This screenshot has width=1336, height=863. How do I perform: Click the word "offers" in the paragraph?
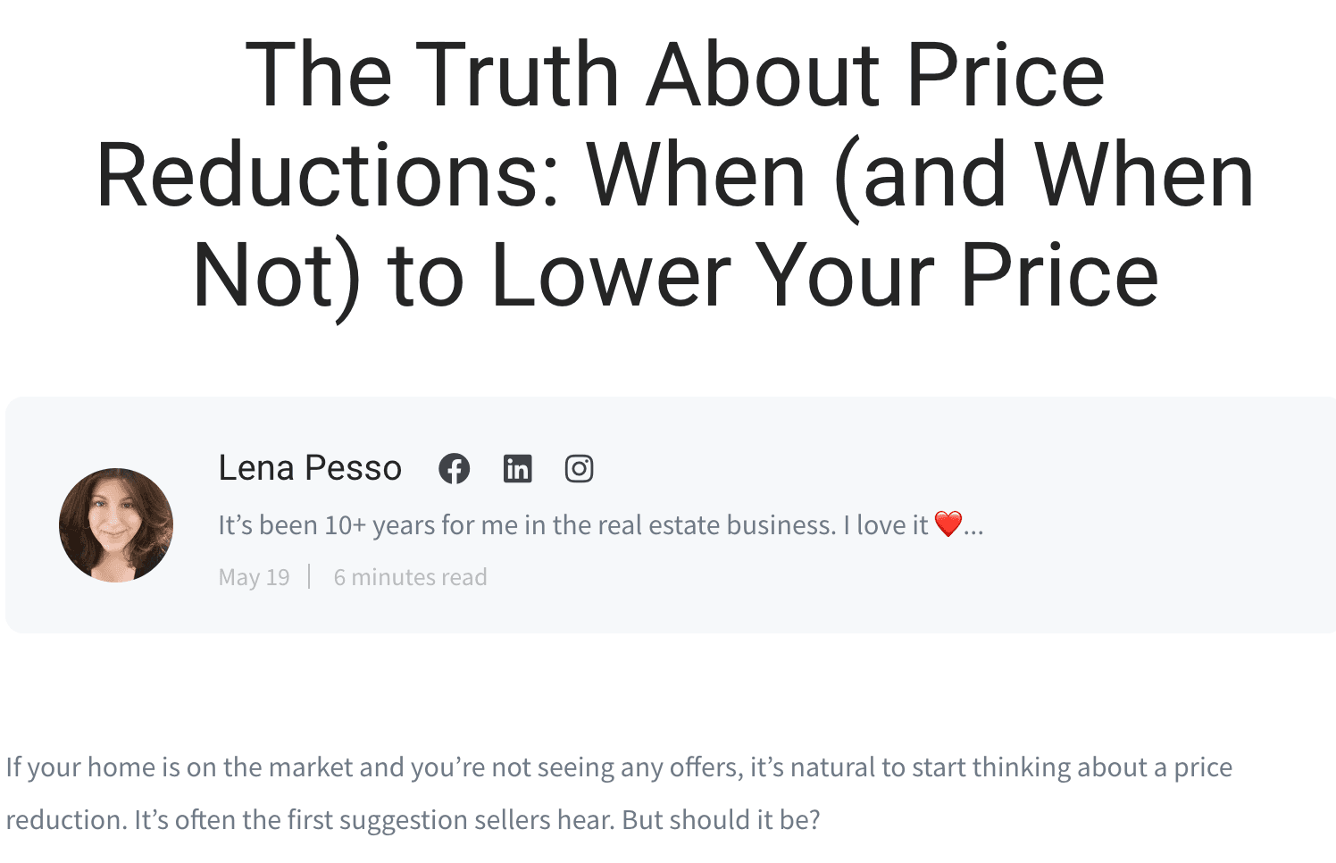tap(706, 767)
